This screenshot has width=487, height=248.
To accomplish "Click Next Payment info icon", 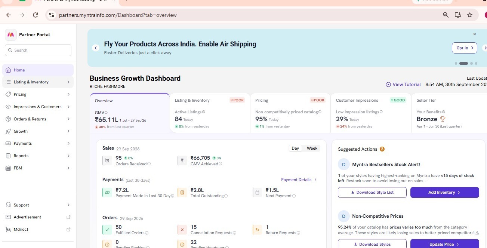I will pos(294,196).
